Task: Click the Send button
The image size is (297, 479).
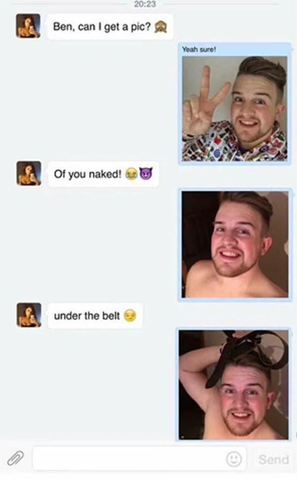Action: click(x=274, y=459)
